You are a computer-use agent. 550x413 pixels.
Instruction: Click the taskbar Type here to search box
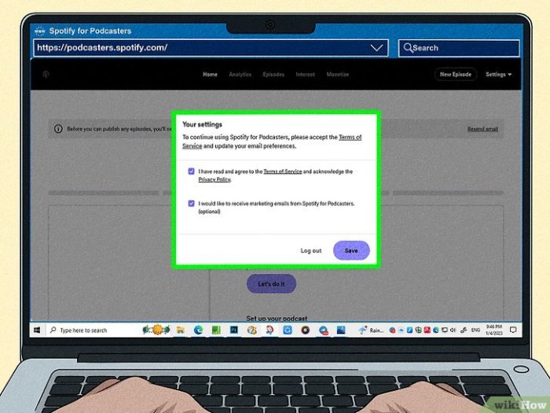click(93, 330)
